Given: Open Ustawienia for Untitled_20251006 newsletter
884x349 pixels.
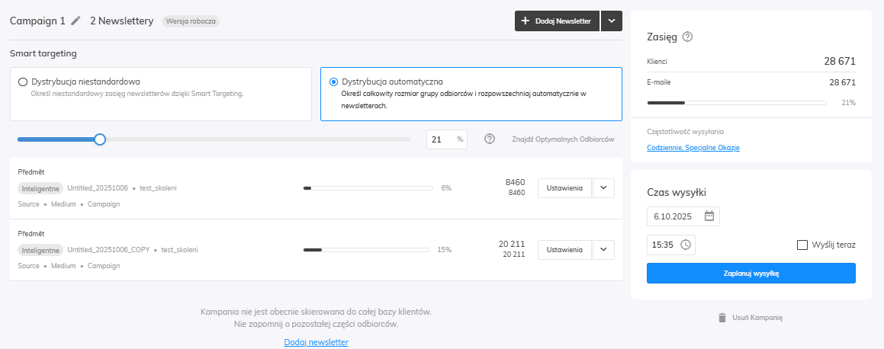Looking at the screenshot, I should click(564, 187).
